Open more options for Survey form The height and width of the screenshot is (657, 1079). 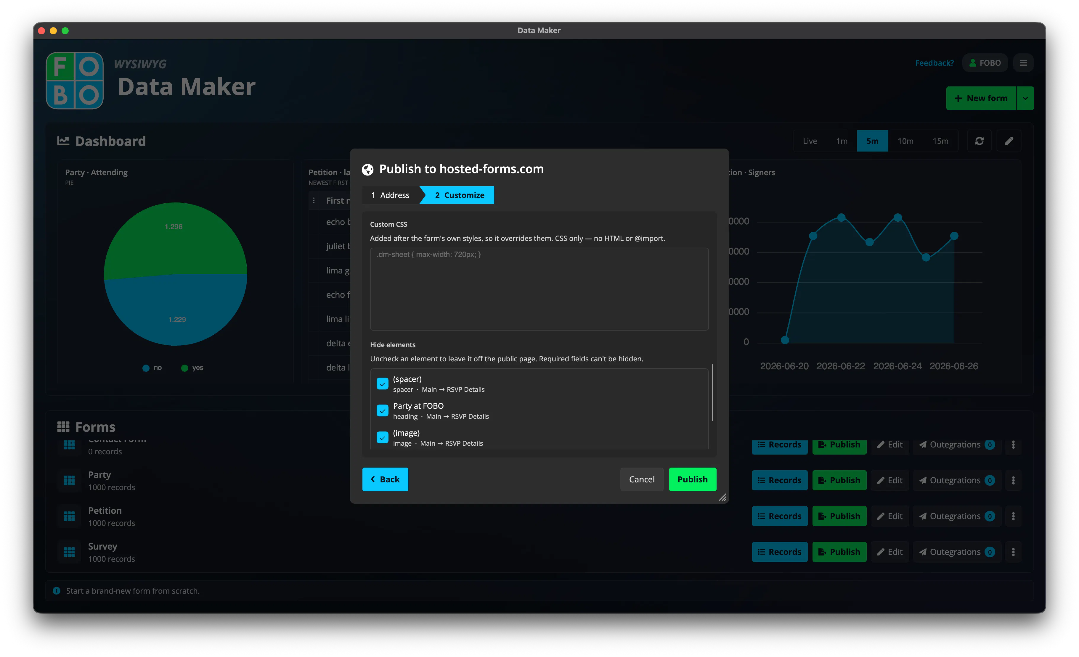1013,553
